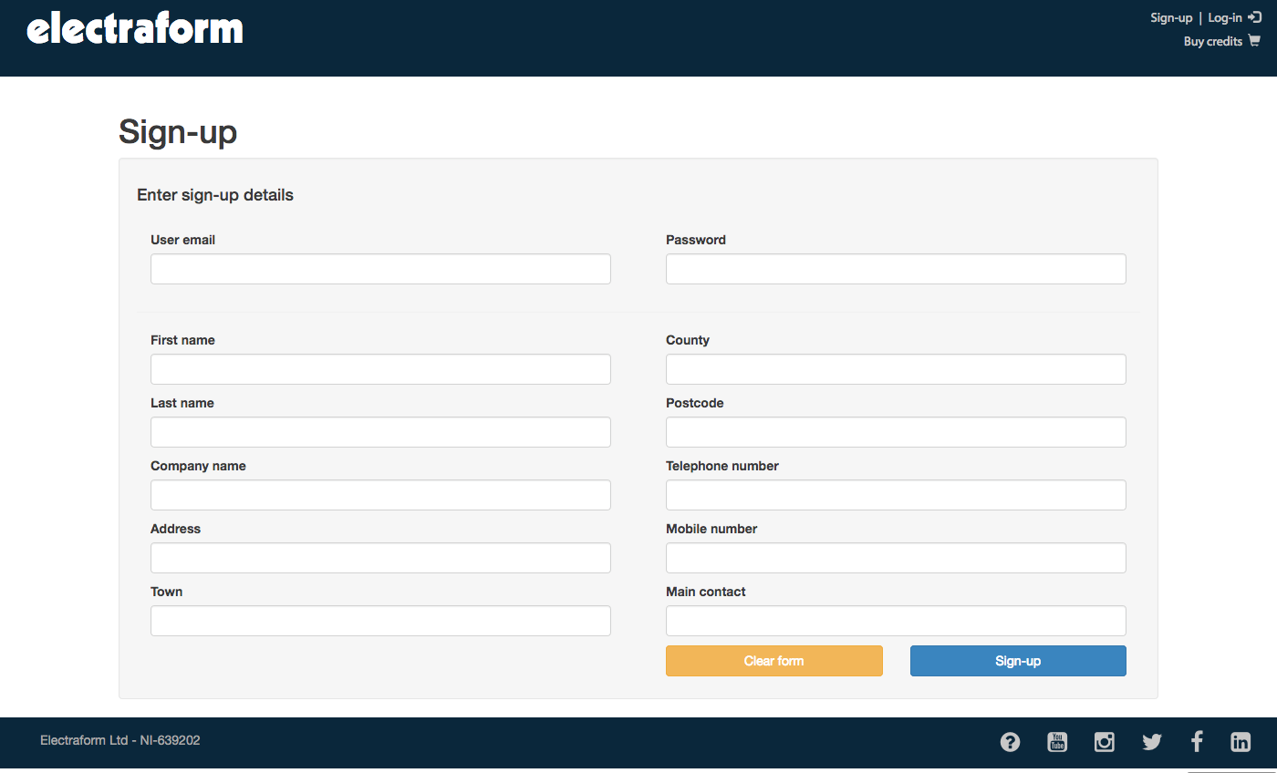Image resolution: width=1277 pixels, height=773 pixels.
Task: Click the shopping cart icon
Action: [1254, 41]
